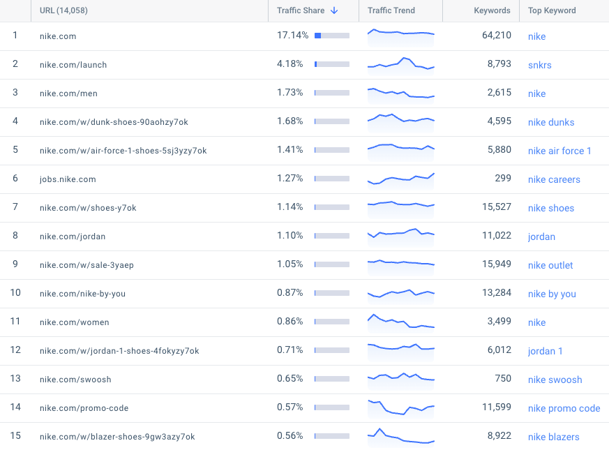The image size is (609, 450).
Task: Click the Keywords column header
Action: click(492, 10)
